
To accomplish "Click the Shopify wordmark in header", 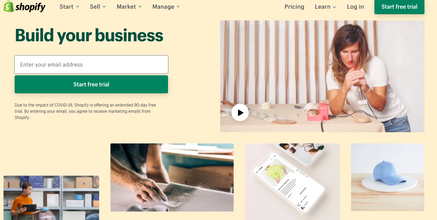I will (30, 7).
